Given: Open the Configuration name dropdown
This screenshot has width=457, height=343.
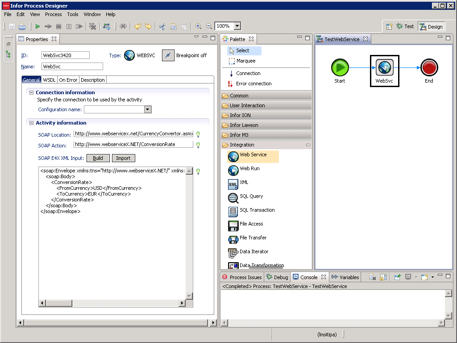Looking at the screenshot, I should point(148,109).
